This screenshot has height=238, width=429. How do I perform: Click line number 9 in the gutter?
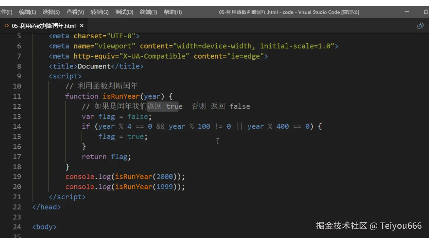[x=19, y=76]
